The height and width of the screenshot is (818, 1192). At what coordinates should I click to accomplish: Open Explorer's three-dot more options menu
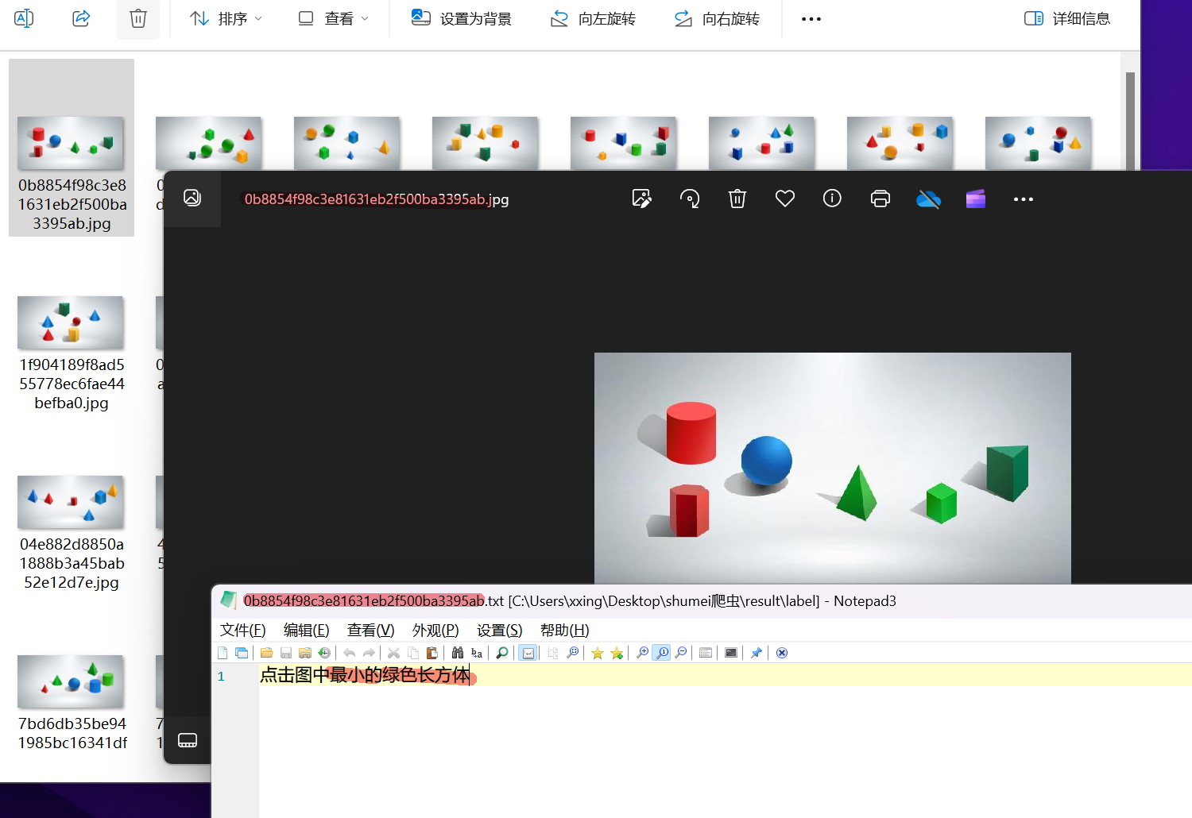(x=811, y=18)
